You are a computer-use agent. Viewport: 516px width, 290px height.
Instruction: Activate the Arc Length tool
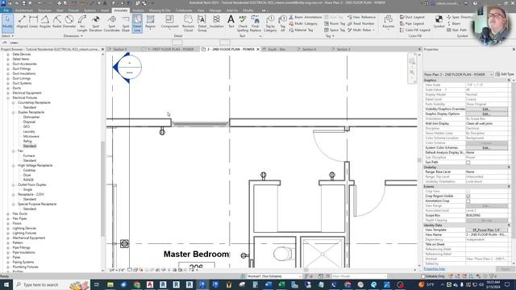pyautogui.click(x=82, y=23)
